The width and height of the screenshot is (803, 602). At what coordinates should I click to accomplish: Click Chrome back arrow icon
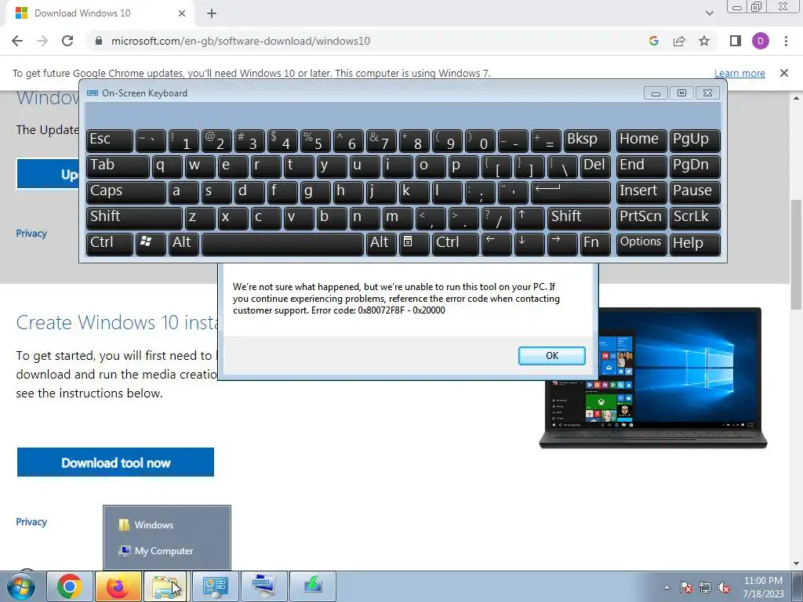click(17, 41)
